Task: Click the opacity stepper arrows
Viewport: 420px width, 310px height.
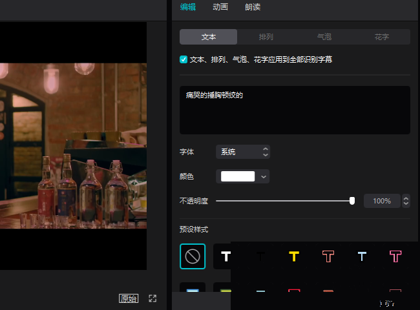Action: point(406,201)
